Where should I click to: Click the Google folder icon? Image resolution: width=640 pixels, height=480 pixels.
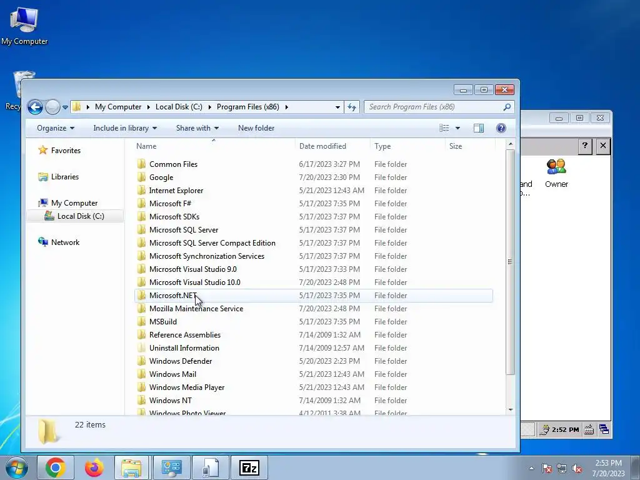coord(141,177)
